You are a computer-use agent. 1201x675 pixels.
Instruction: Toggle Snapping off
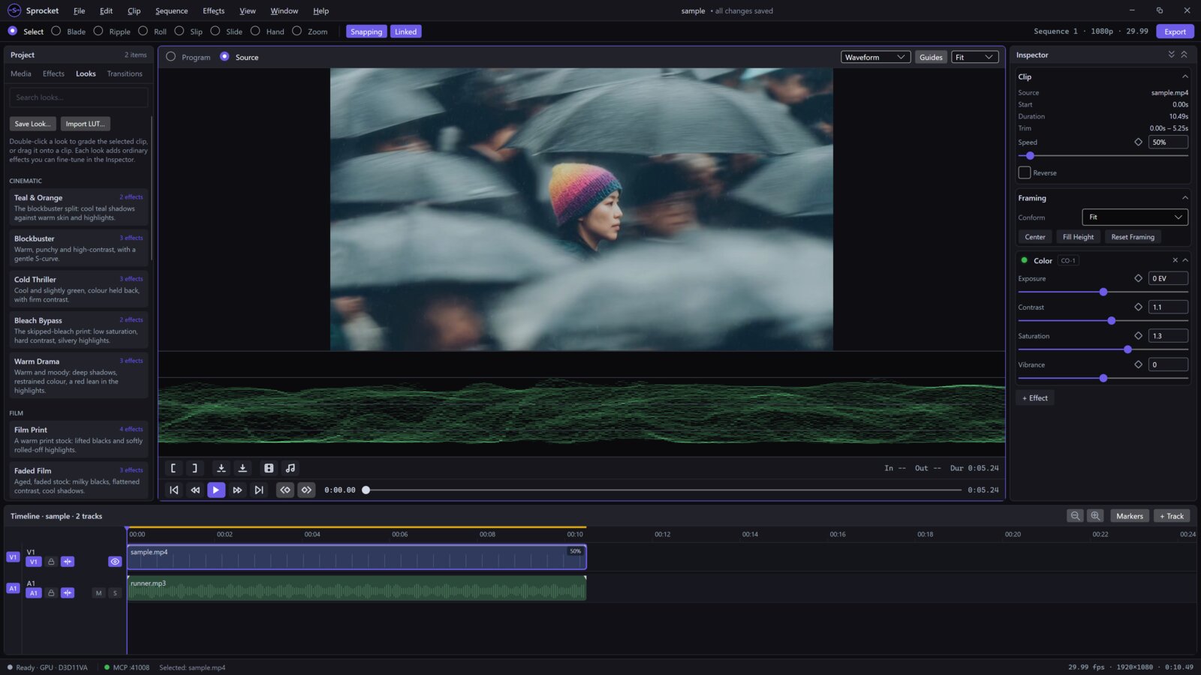(x=366, y=31)
